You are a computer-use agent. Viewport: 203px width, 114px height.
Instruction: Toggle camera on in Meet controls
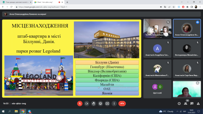click(x=87, y=104)
